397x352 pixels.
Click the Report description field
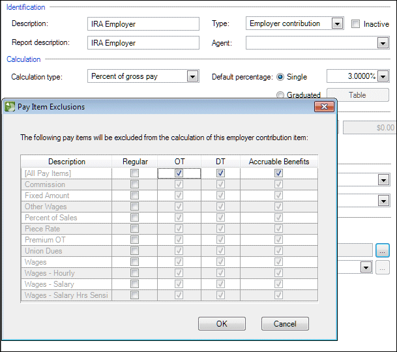(x=143, y=43)
